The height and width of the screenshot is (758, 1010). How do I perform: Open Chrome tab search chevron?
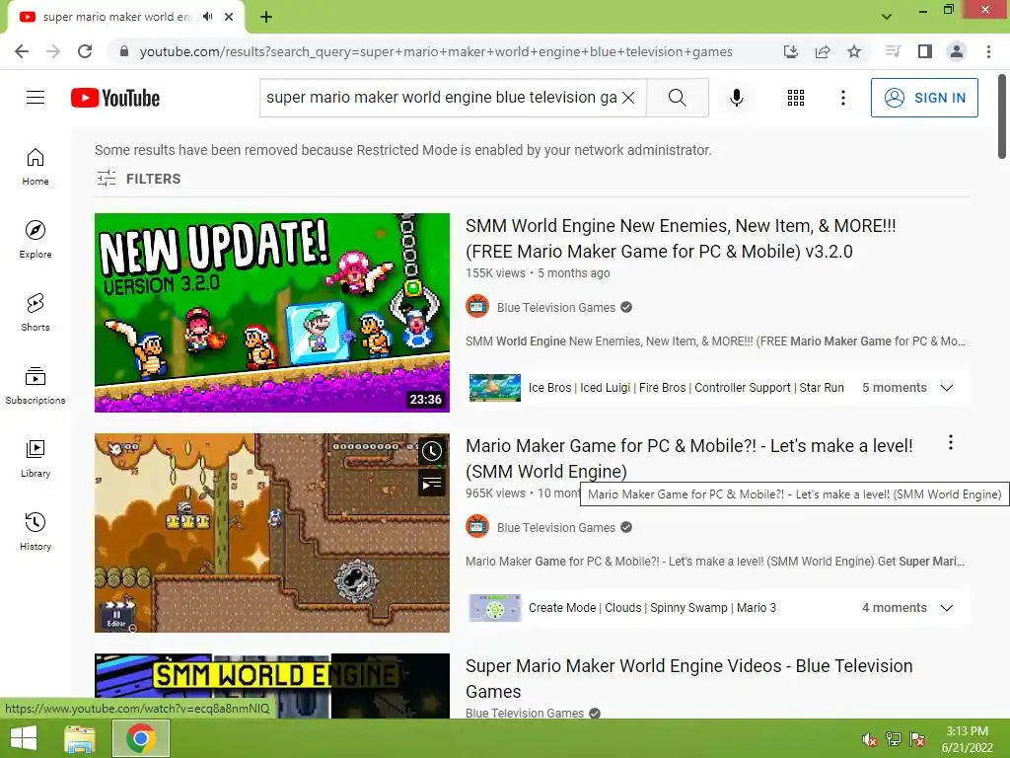click(x=887, y=17)
